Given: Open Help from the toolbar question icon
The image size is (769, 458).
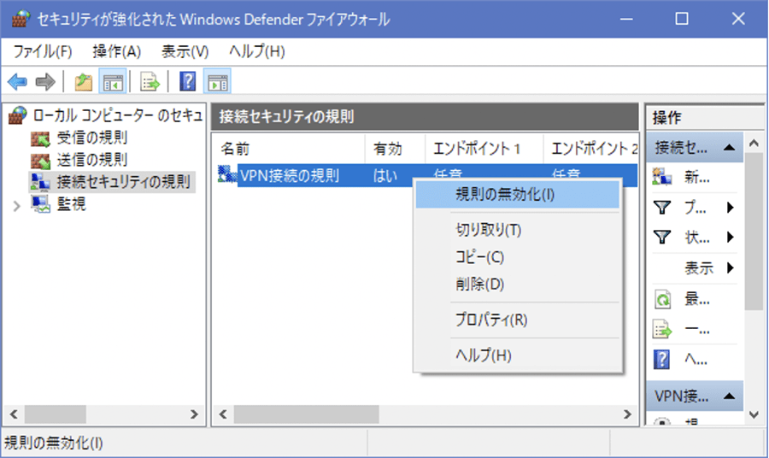Looking at the screenshot, I should coord(187,81).
